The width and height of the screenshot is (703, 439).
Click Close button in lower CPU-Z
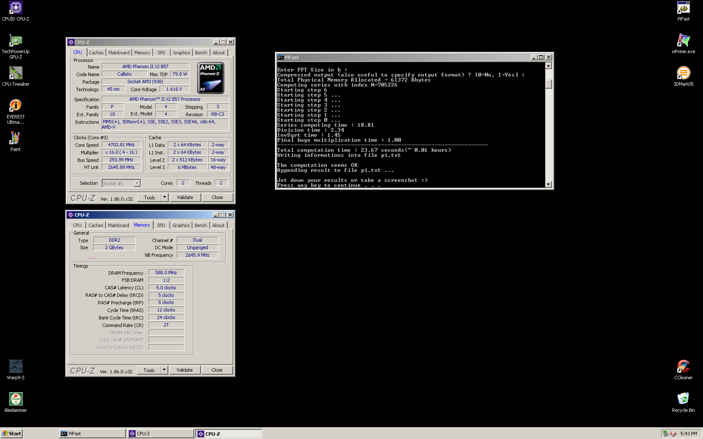point(217,370)
